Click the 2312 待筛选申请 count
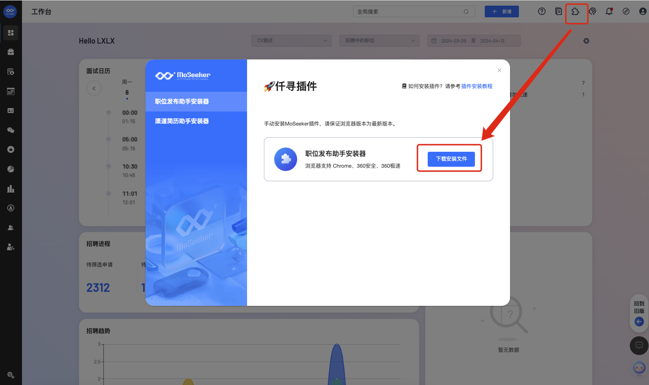Viewport: 649px width, 385px height. coord(98,288)
